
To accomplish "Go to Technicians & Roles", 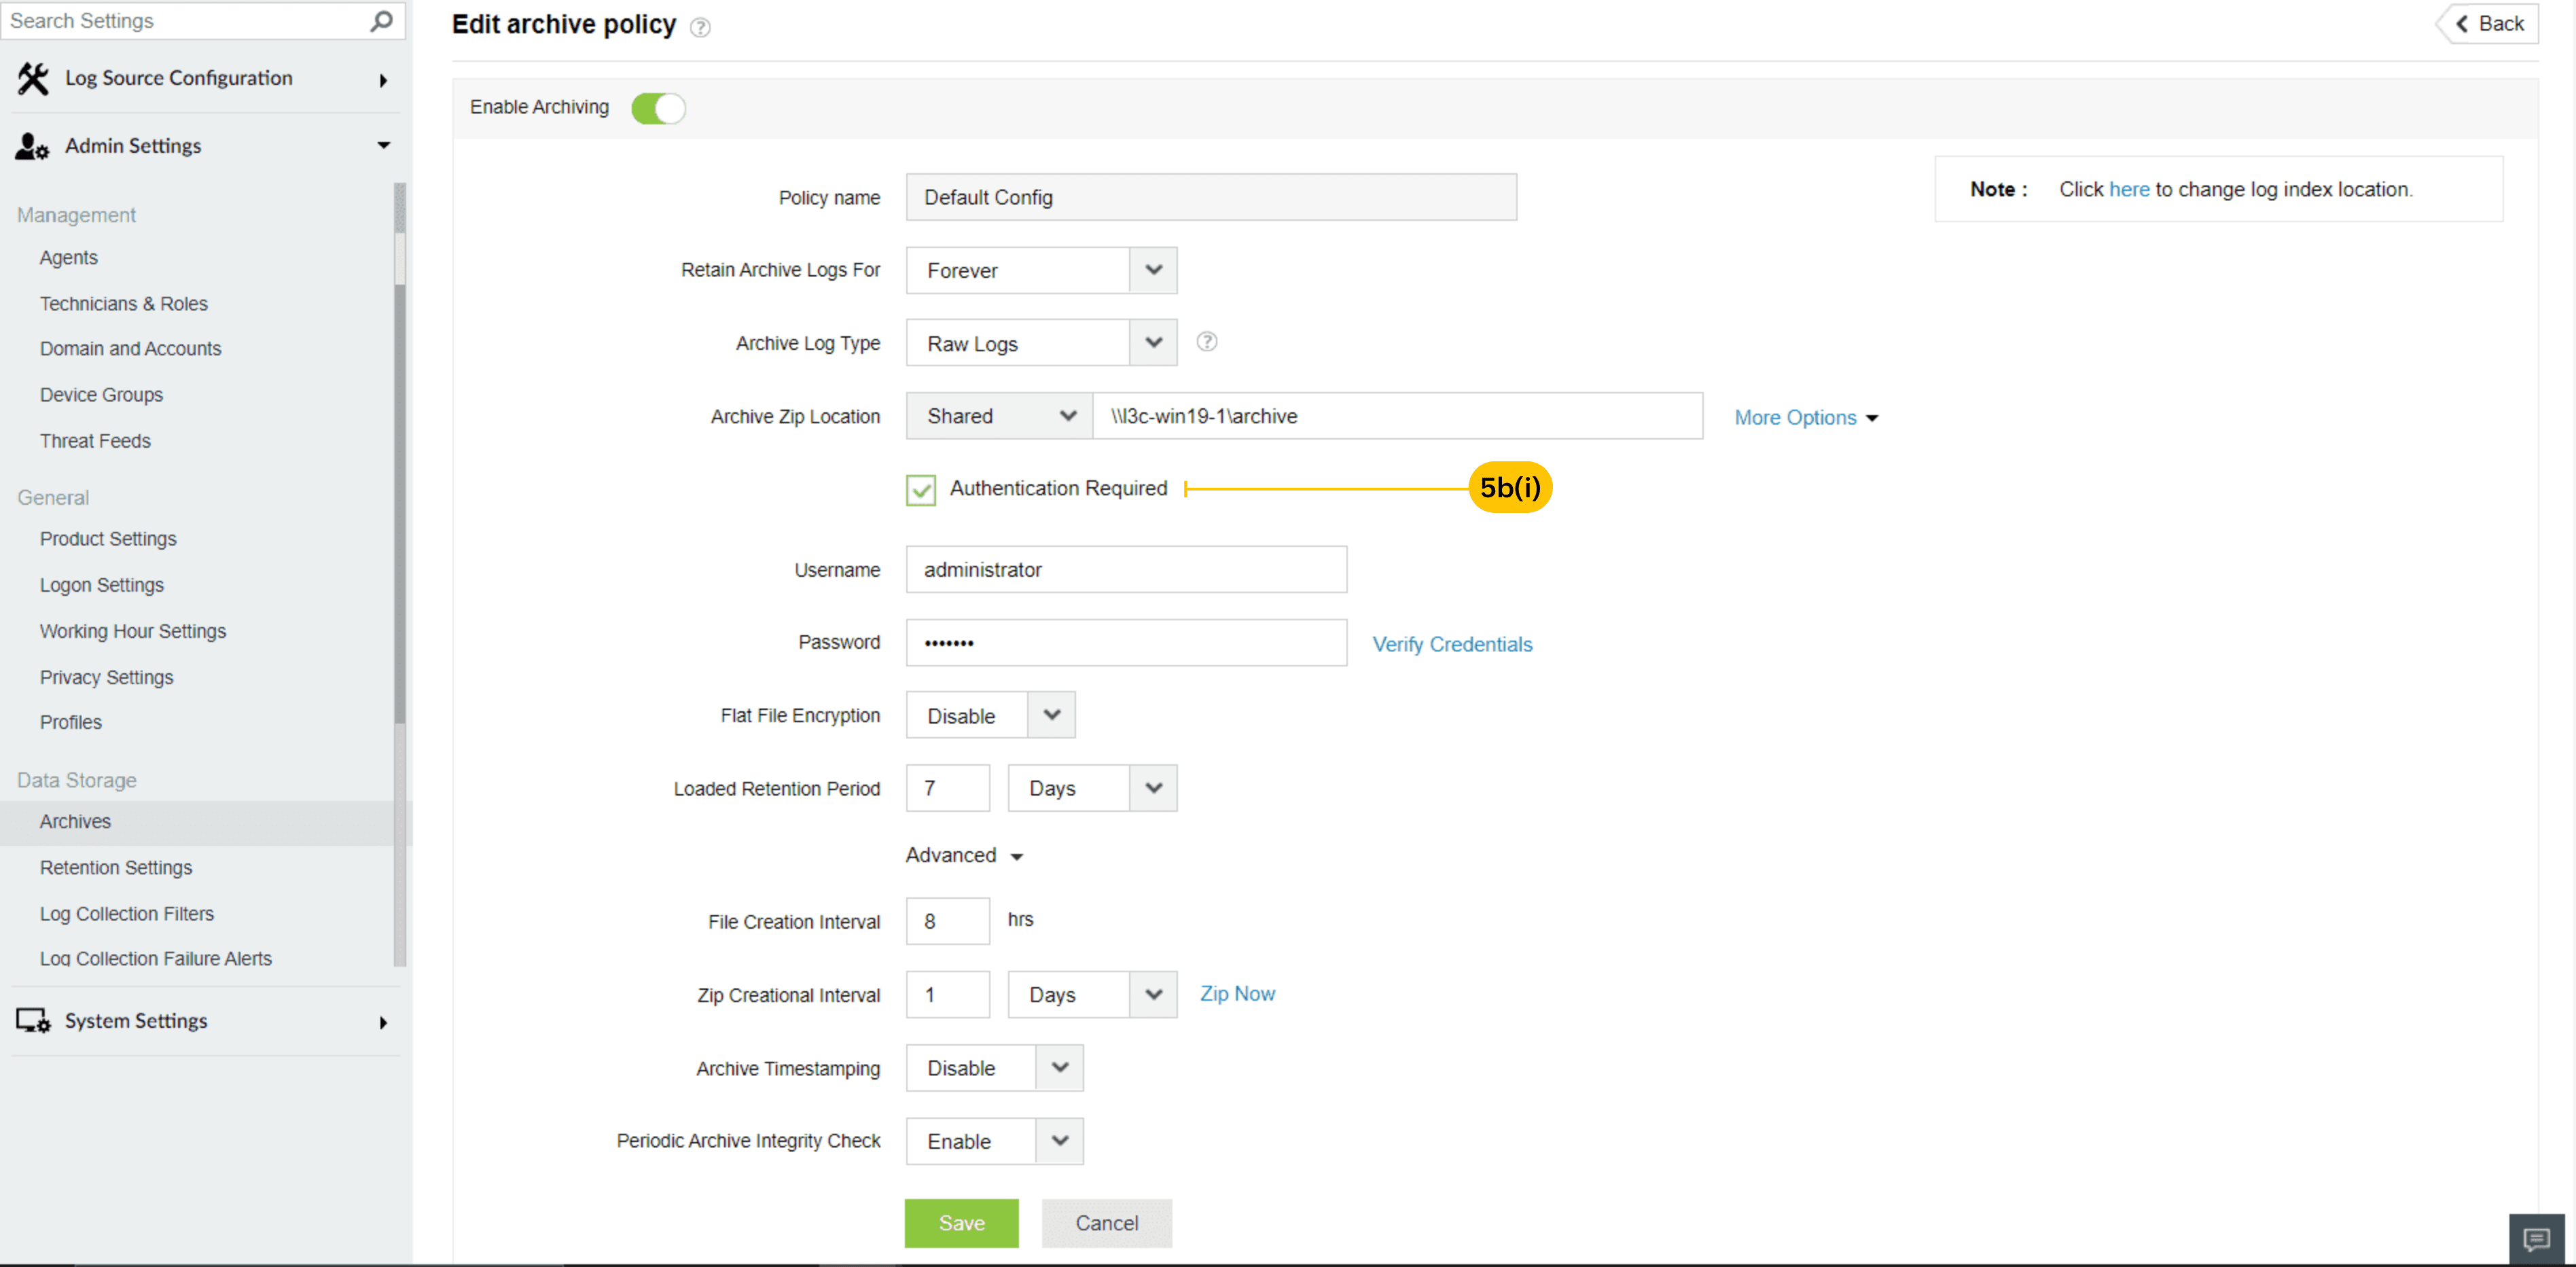I will [124, 303].
